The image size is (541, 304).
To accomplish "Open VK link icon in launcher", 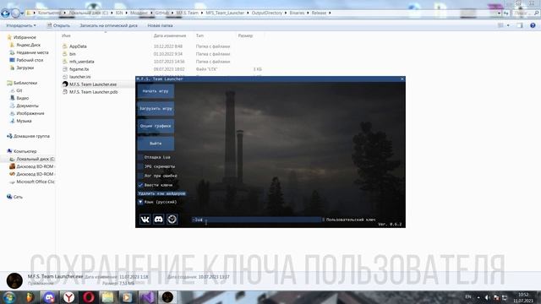I will (145, 220).
